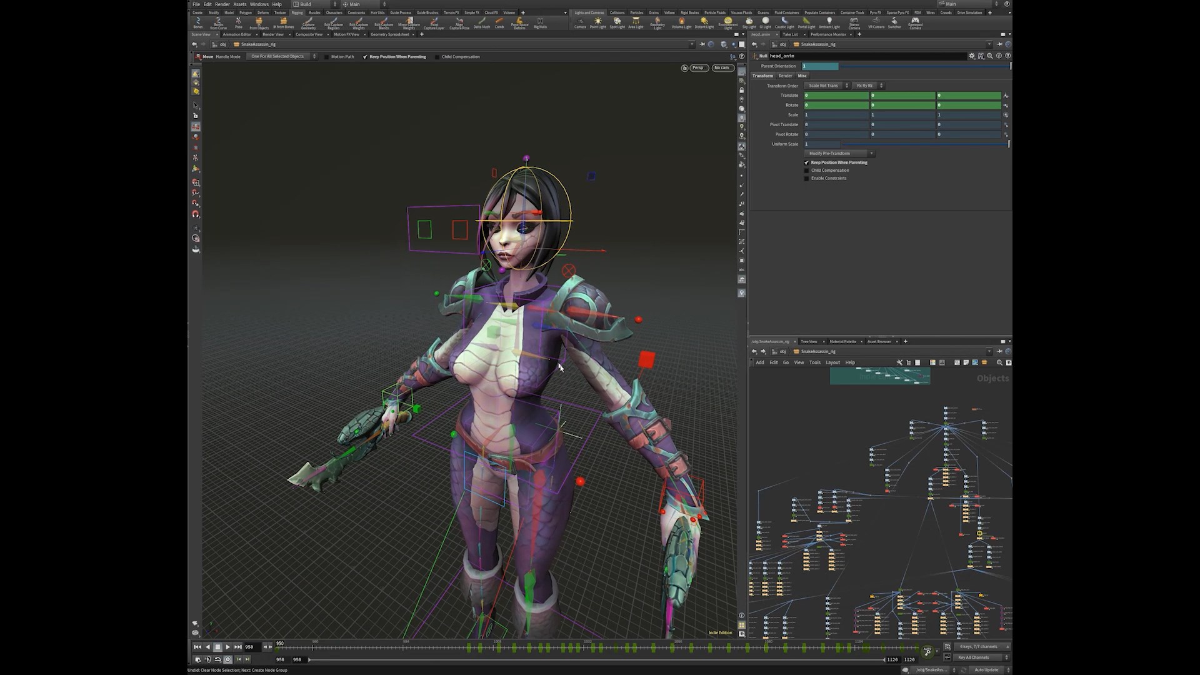Add an Environment Light
This screenshot has height=675, width=1200.
coord(728,23)
